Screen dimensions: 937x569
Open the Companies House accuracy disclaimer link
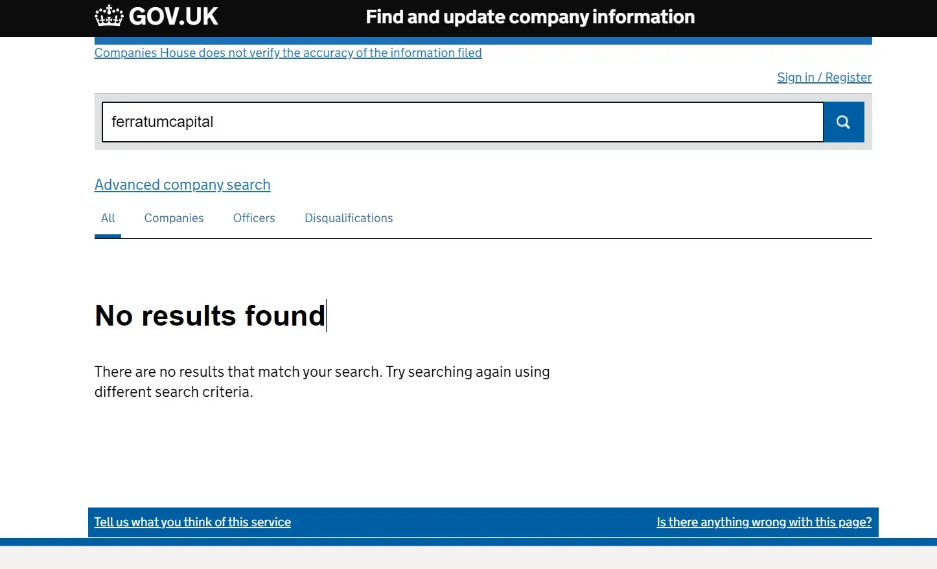tap(288, 52)
